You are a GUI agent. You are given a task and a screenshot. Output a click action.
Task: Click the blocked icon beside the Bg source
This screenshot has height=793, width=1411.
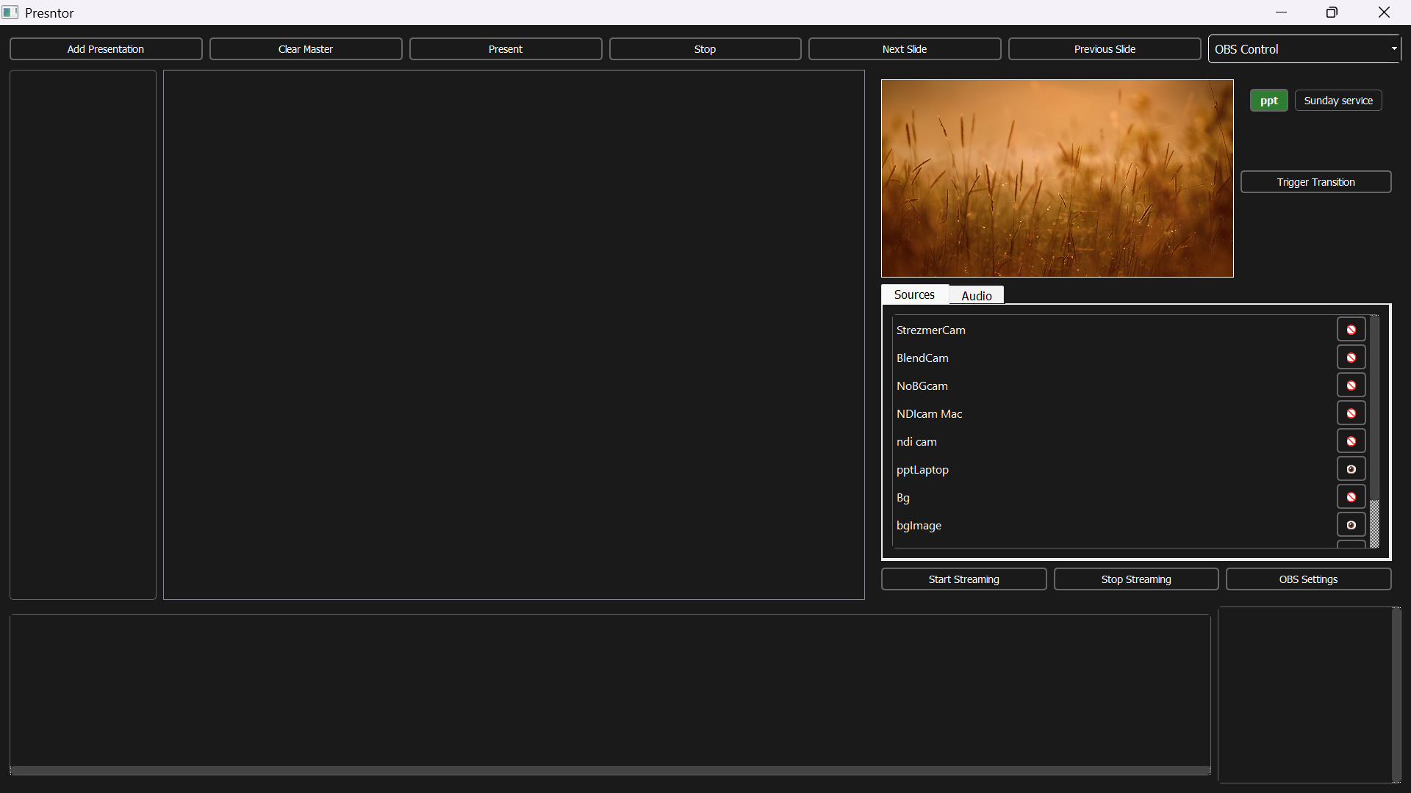pos(1350,496)
